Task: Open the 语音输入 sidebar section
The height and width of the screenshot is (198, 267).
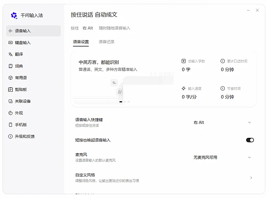Action: [x=33, y=31]
